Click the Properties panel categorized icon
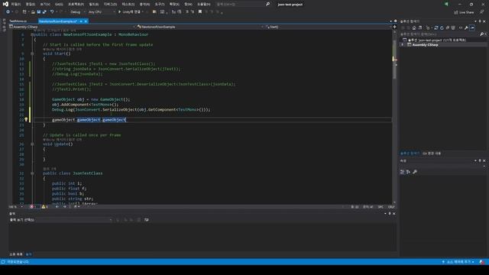 point(403,172)
